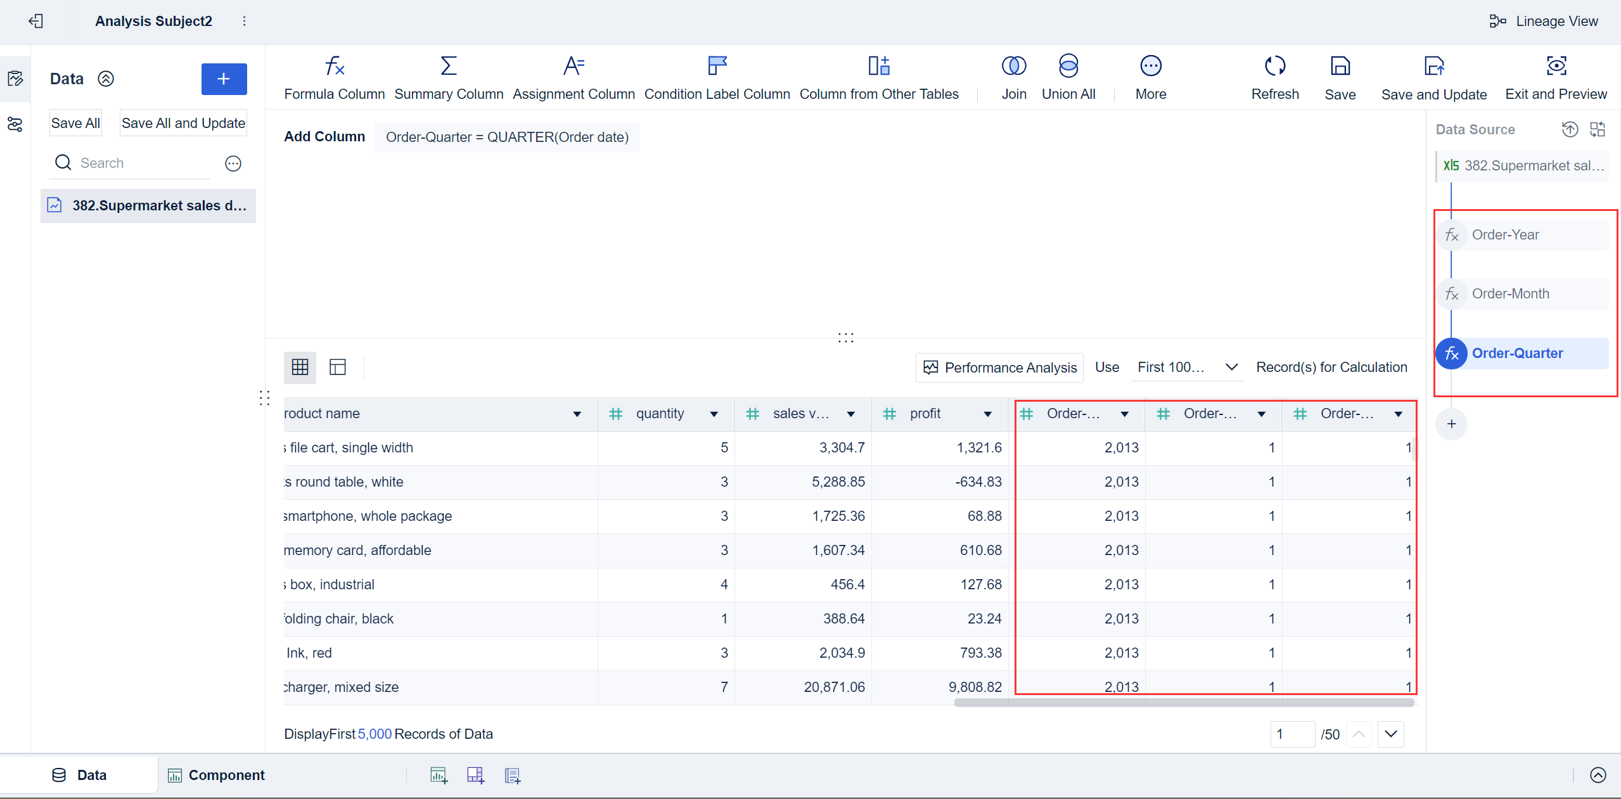Screen dimensions: 1621x799
Task: Open Lineage View
Action: point(1544,21)
